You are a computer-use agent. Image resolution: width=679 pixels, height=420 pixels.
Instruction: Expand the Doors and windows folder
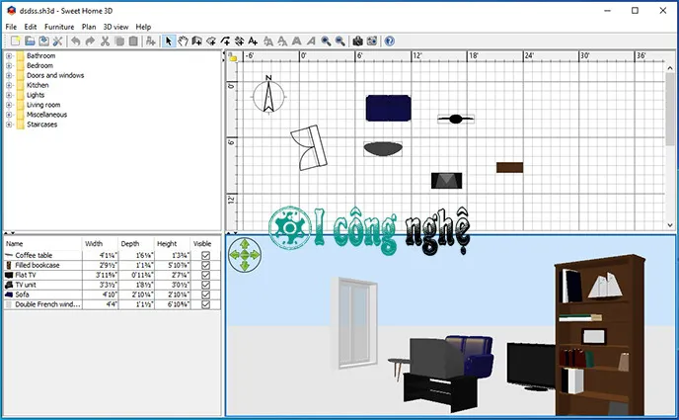click(9, 75)
